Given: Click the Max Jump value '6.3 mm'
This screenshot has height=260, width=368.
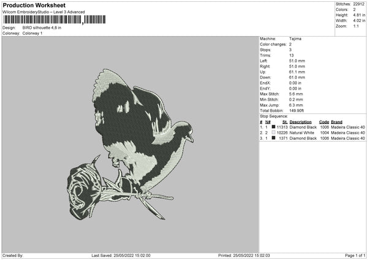Looking at the screenshot, I should click(x=296, y=105).
